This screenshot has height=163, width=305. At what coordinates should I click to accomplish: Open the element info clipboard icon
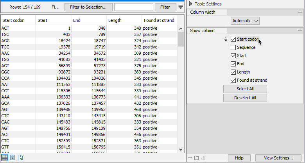(x=20, y=158)
